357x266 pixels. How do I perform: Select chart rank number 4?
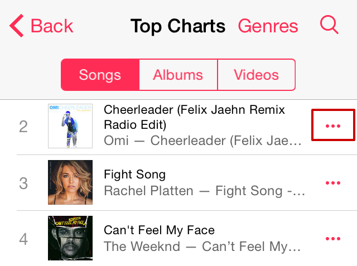pos(23,239)
